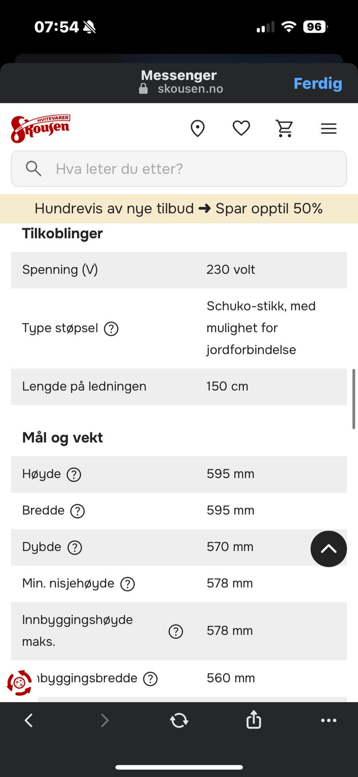Tap the scroll-to-top chevron button
Viewport: 358px width, 777px height.
329,549
